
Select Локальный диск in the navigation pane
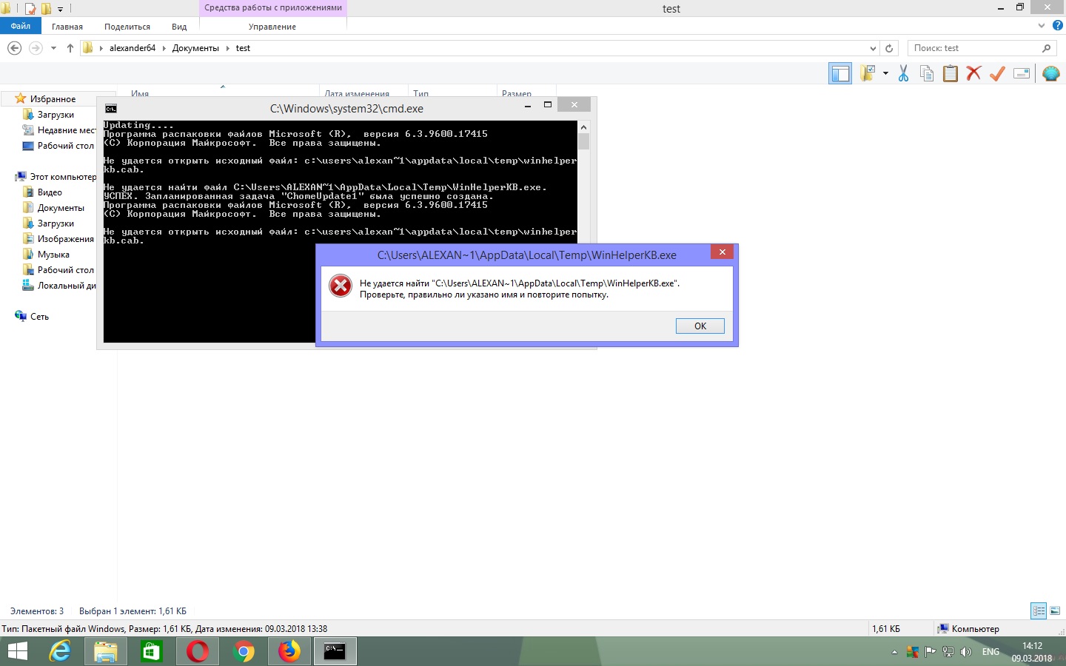click(67, 286)
